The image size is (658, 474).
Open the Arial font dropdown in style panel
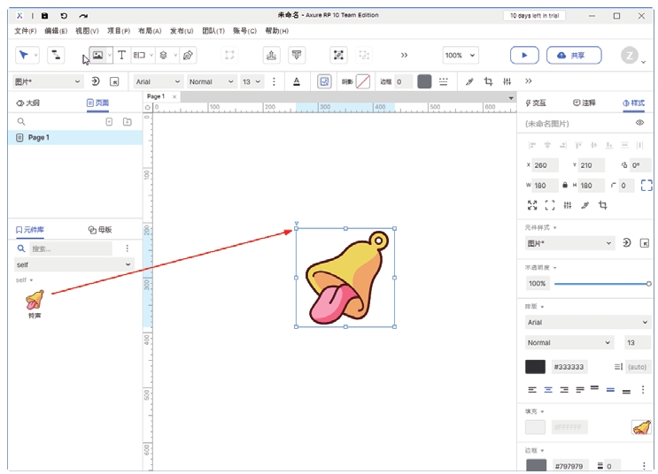click(x=587, y=323)
